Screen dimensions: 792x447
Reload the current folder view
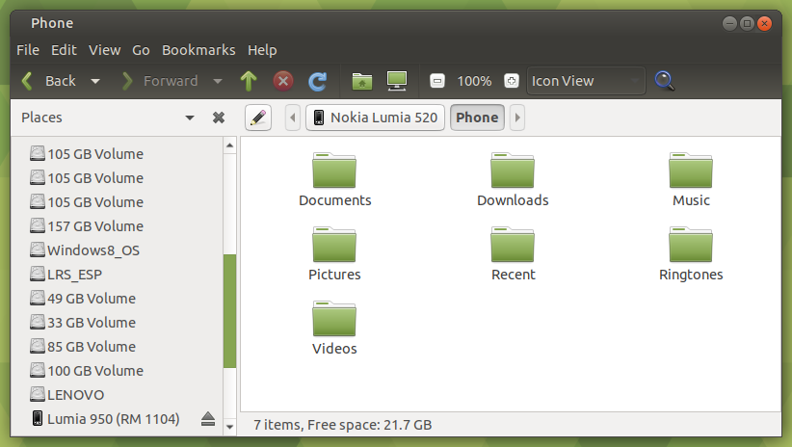(x=317, y=81)
